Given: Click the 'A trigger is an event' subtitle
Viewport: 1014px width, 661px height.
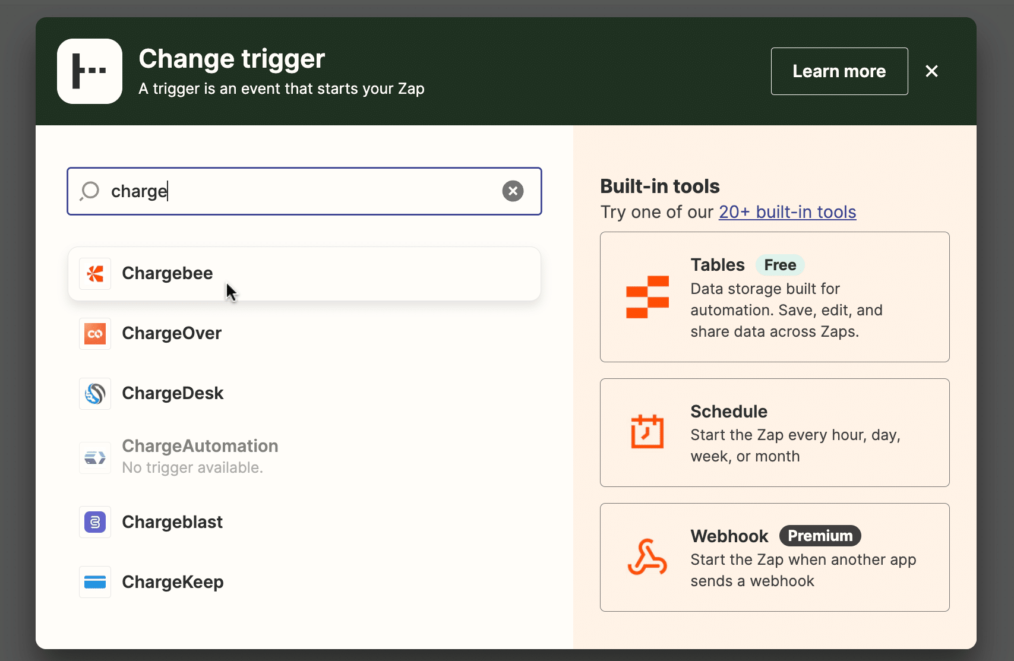Looking at the screenshot, I should point(282,89).
